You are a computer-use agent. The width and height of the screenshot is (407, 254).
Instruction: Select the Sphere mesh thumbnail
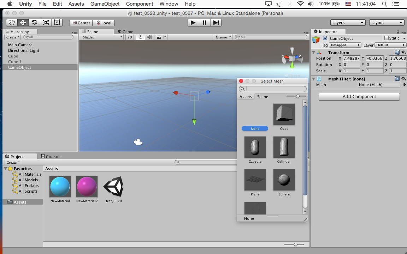(x=284, y=180)
